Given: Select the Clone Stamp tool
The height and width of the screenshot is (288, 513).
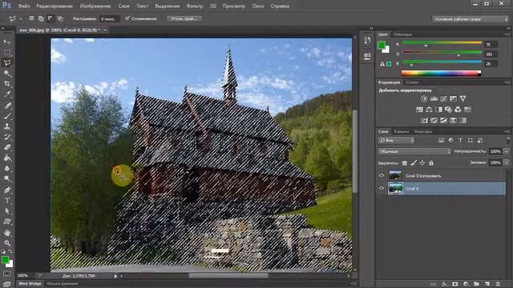Looking at the screenshot, I should click(7, 126).
